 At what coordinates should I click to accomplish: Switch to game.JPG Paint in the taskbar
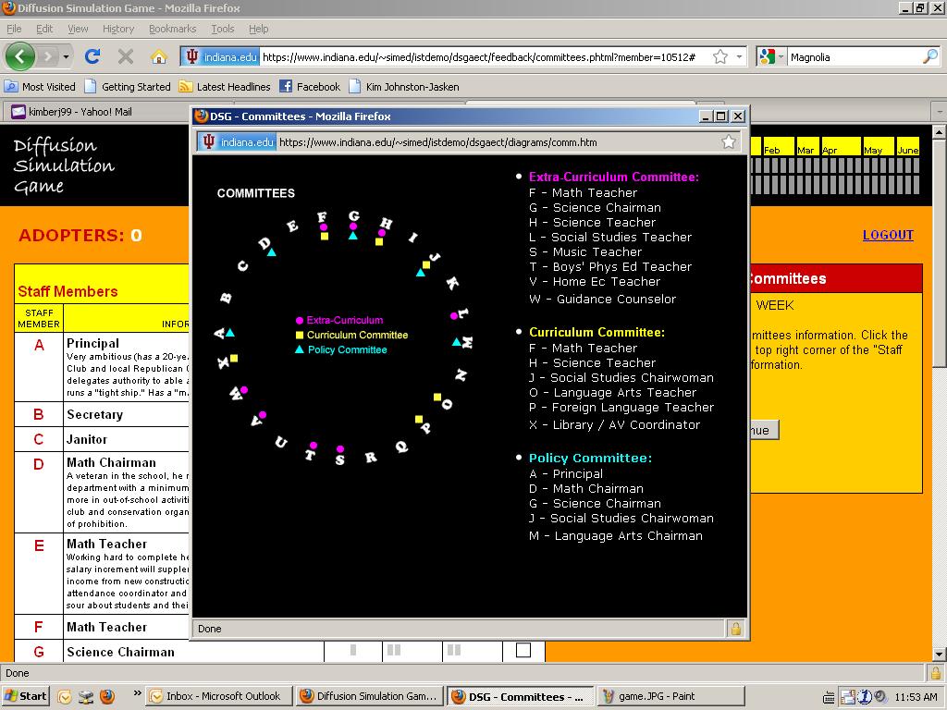coord(670,696)
